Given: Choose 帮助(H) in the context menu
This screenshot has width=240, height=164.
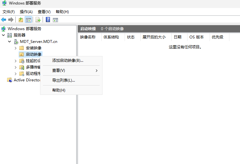Looking at the screenshot, I should tap(71, 90).
